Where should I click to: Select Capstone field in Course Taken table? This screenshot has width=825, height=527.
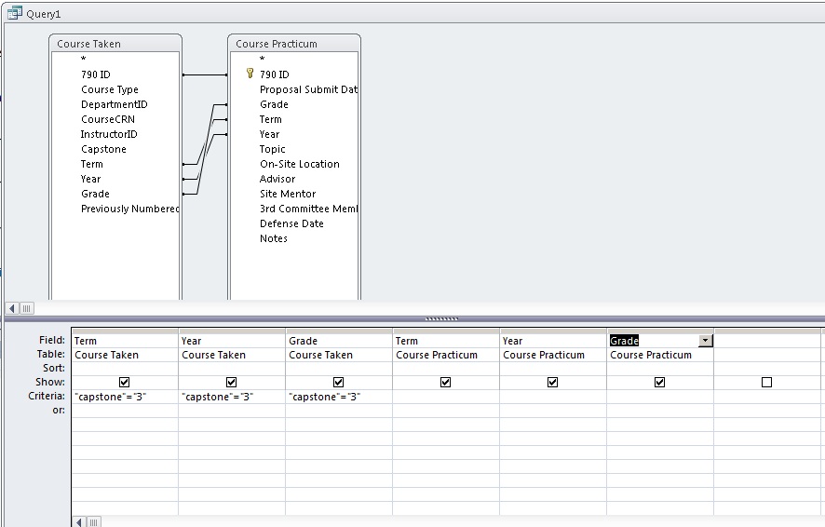103,149
